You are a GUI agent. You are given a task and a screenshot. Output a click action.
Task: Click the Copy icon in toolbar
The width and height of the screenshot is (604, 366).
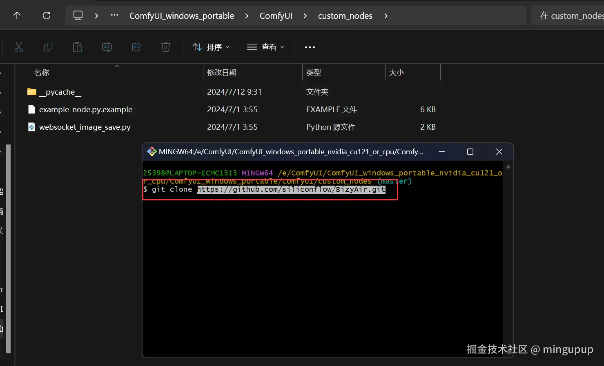[48, 47]
